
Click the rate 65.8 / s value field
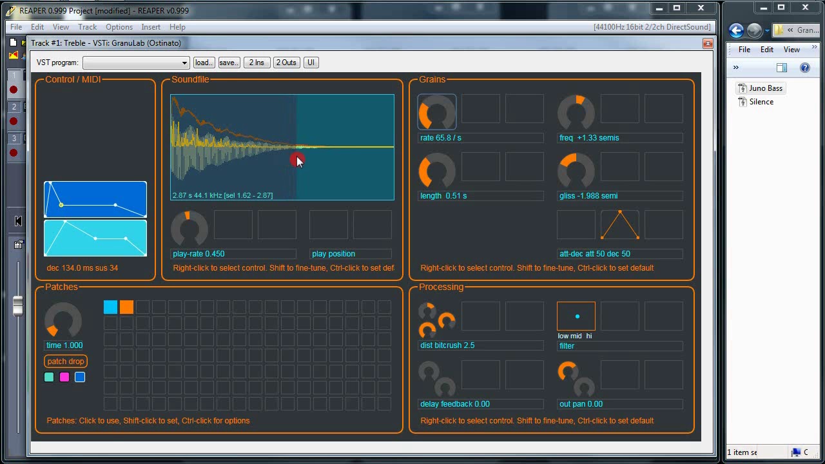[x=481, y=138]
